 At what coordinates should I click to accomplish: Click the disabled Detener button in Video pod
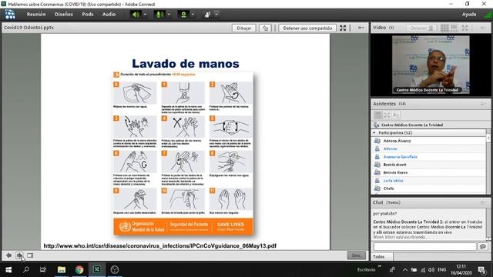[421, 28]
